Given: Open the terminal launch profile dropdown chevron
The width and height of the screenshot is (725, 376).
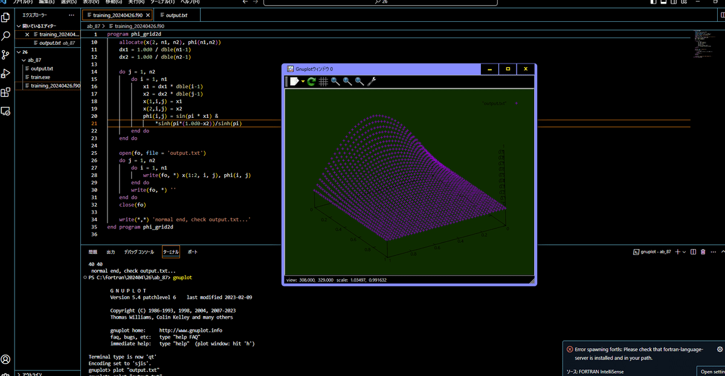Looking at the screenshot, I should (683, 251).
